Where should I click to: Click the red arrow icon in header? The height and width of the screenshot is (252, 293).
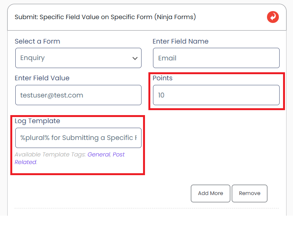pyautogui.click(x=273, y=17)
